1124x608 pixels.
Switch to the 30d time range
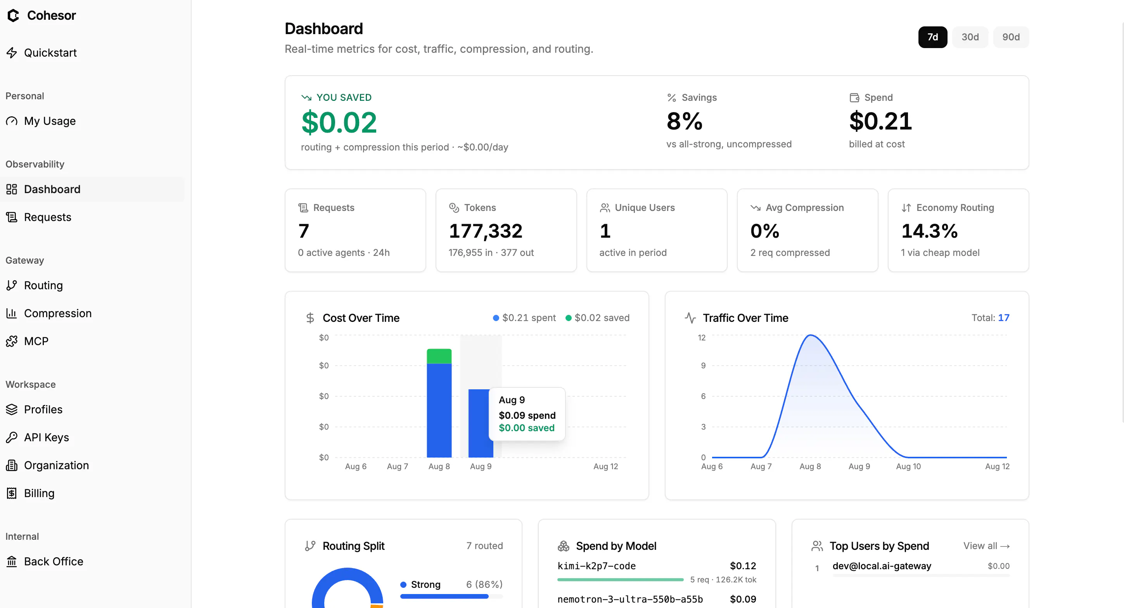coord(970,37)
